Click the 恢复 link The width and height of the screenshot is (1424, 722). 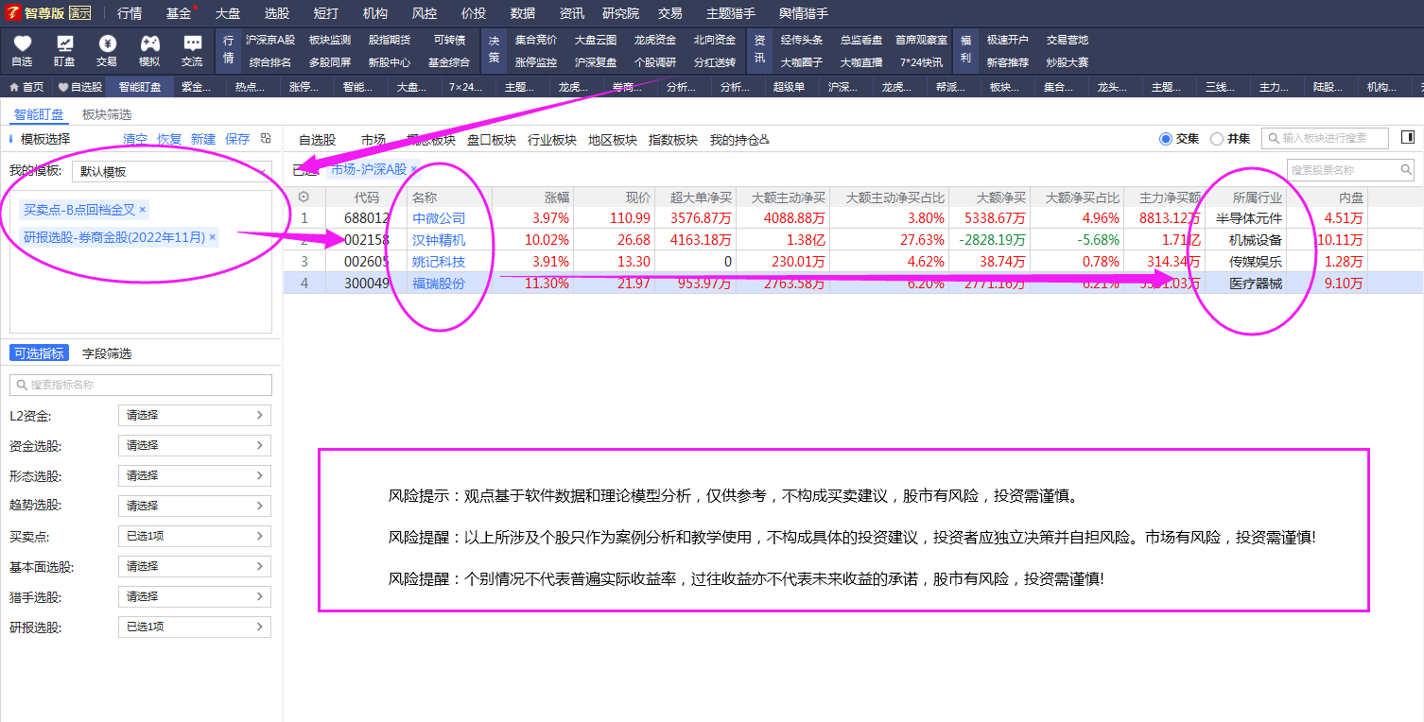point(169,139)
